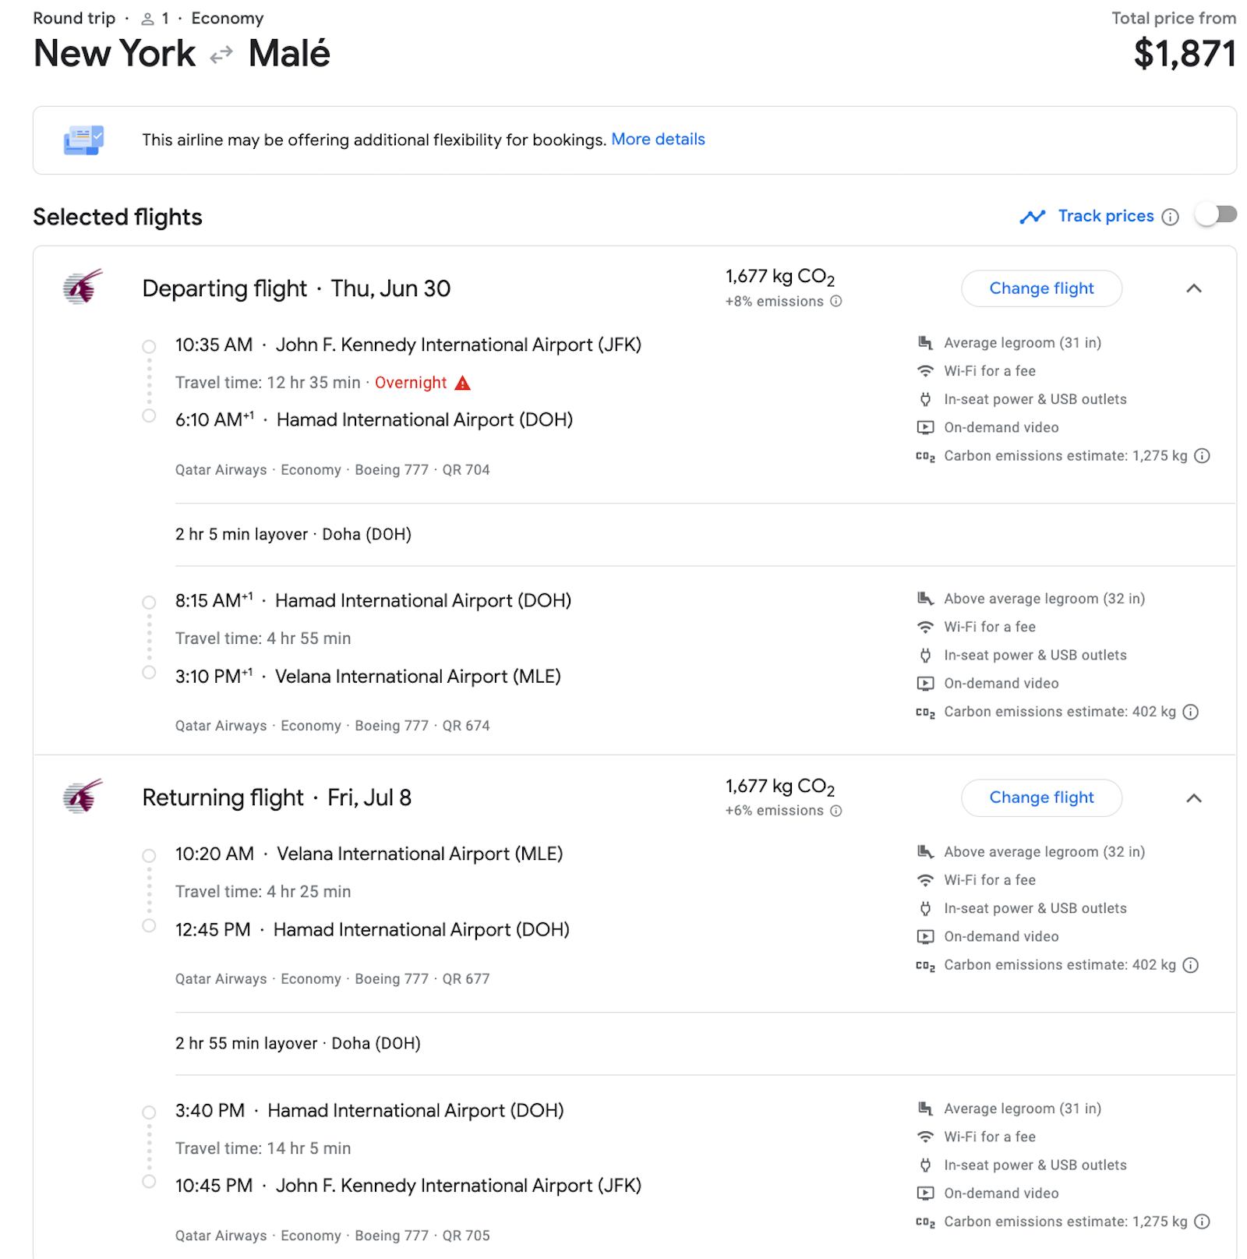Click the Economy label in the header
The height and width of the screenshot is (1259, 1247).
click(227, 18)
